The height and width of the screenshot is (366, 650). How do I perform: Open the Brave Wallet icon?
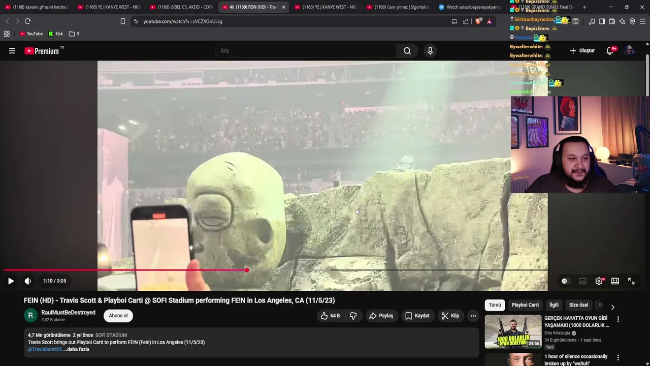coord(612,21)
